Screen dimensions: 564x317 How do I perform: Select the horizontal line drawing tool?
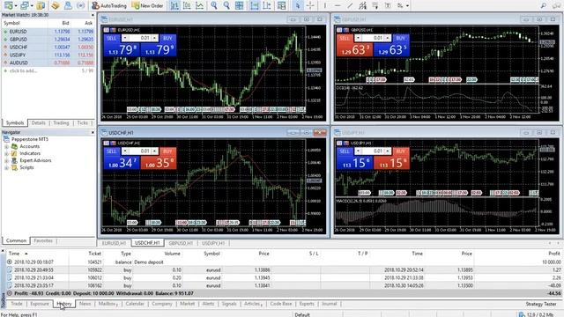click(338, 5)
